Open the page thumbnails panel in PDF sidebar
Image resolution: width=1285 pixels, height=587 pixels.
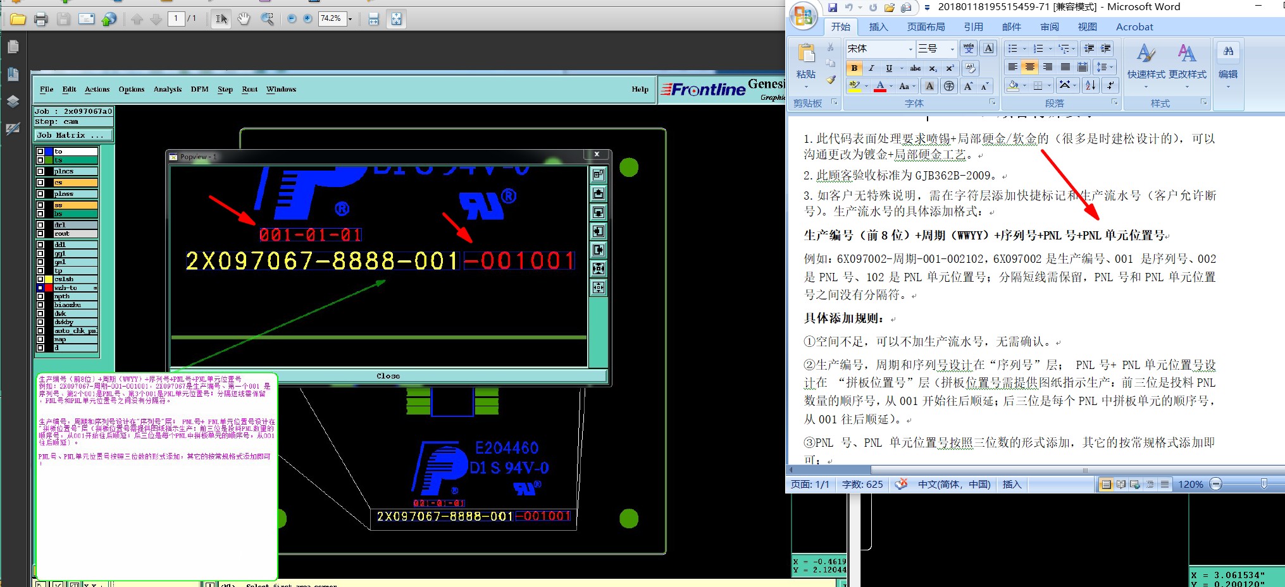tap(13, 47)
